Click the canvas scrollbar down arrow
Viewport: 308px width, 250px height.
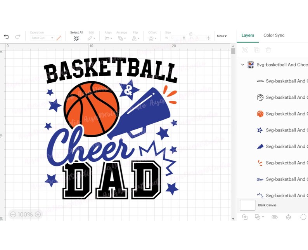point(233,219)
